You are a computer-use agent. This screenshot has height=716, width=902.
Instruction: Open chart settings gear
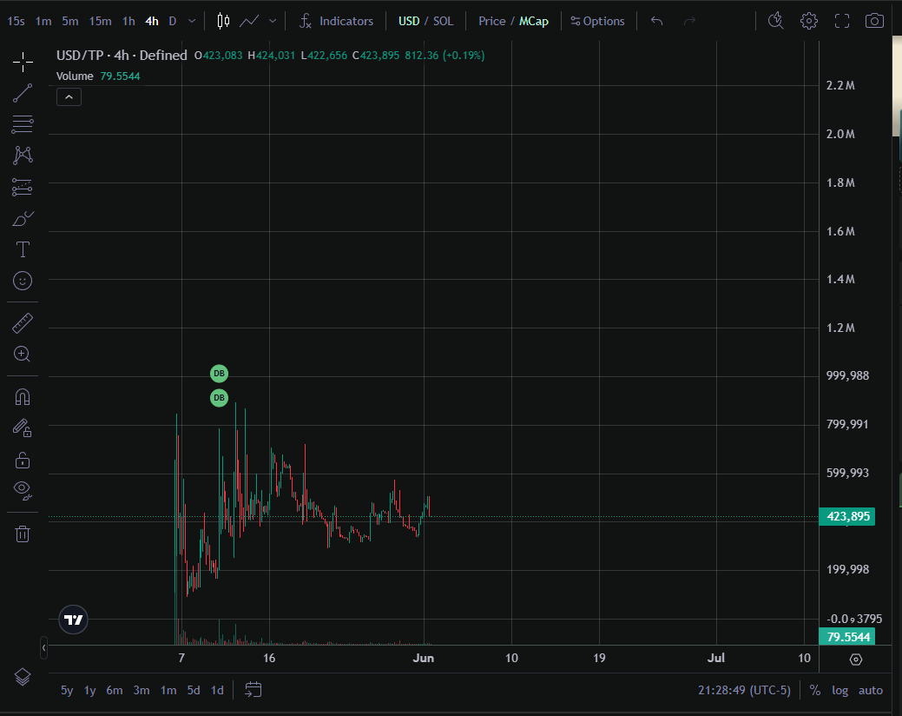809,22
